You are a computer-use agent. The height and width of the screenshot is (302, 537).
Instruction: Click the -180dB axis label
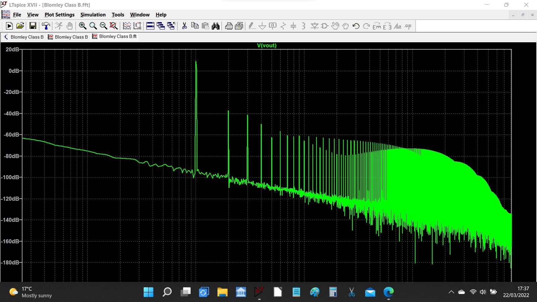click(11, 262)
